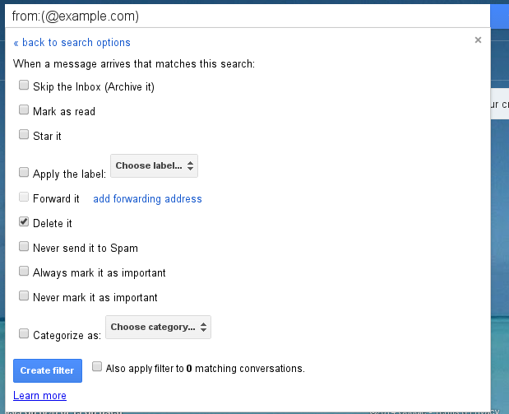The width and height of the screenshot is (509, 414).
Task: Check the Mark as read option
Action: click(24, 110)
